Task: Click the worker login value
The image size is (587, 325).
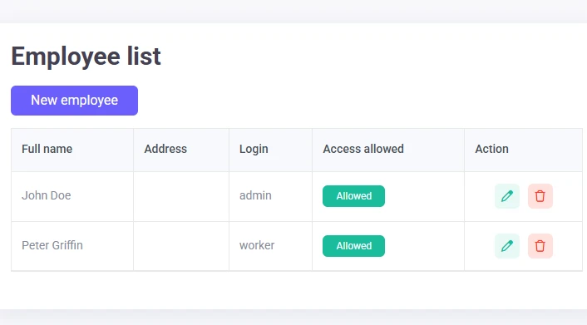Action: [257, 246]
